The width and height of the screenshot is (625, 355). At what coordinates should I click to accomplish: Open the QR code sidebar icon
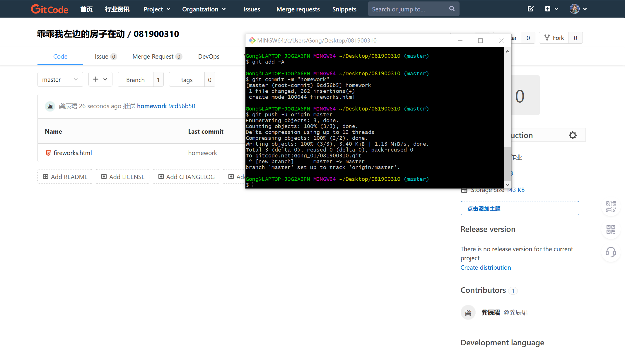tap(611, 229)
